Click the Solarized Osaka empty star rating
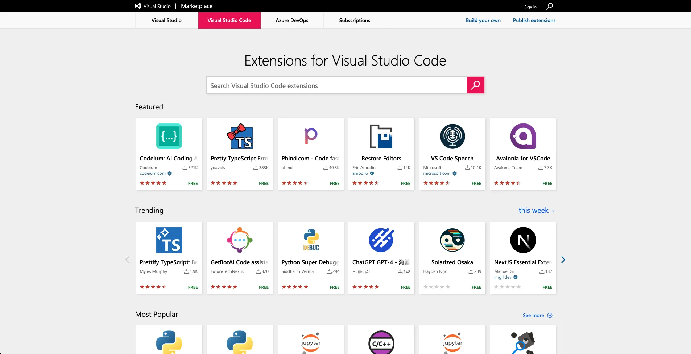The height and width of the screenshot is (354, 691). tap(436, 287)
